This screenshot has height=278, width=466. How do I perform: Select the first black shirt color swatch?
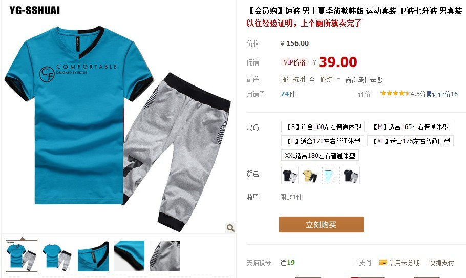290,176
